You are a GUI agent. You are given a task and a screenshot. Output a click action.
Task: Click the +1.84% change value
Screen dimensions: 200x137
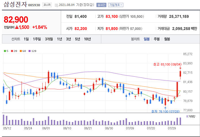(x=40, y=27)
